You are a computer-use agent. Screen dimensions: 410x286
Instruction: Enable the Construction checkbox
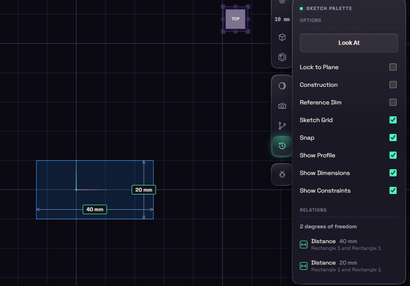pos(393,85)
